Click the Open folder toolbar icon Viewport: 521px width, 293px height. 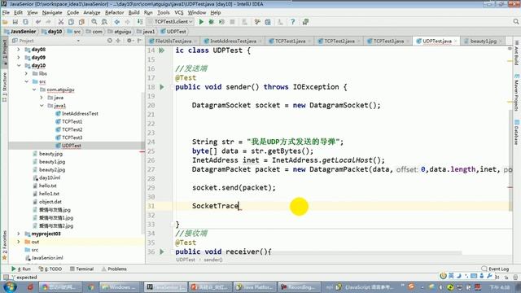point(5,22)
